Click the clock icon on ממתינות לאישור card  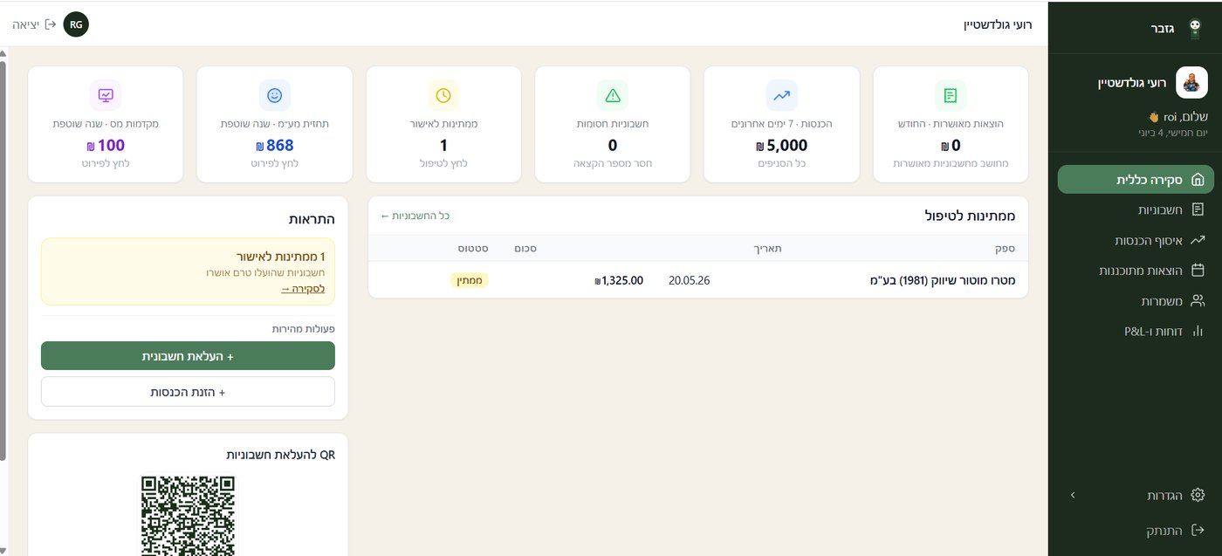coord(443,95)
